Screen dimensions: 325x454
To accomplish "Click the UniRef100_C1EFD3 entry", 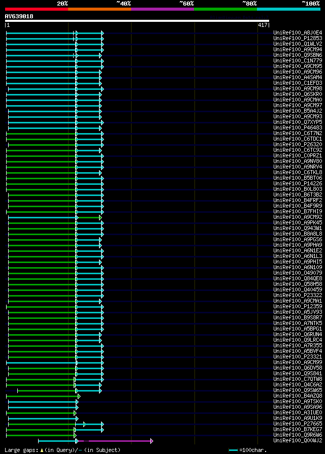I will (298, 83).
